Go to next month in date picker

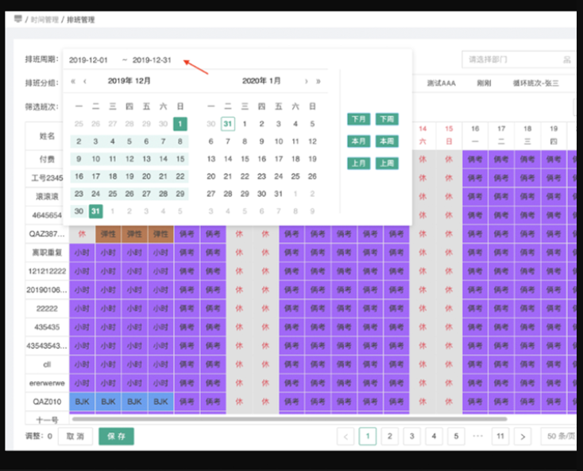pos(306,81)
